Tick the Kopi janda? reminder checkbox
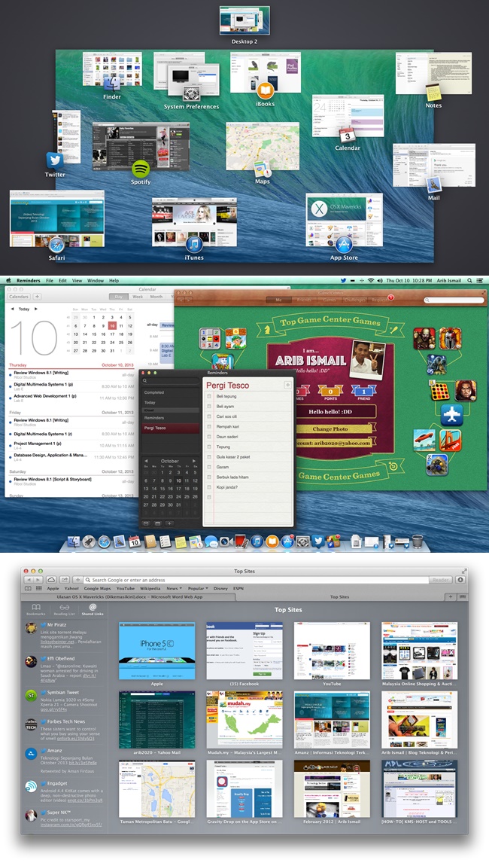 pyautogui.click(x=209, y=487)
